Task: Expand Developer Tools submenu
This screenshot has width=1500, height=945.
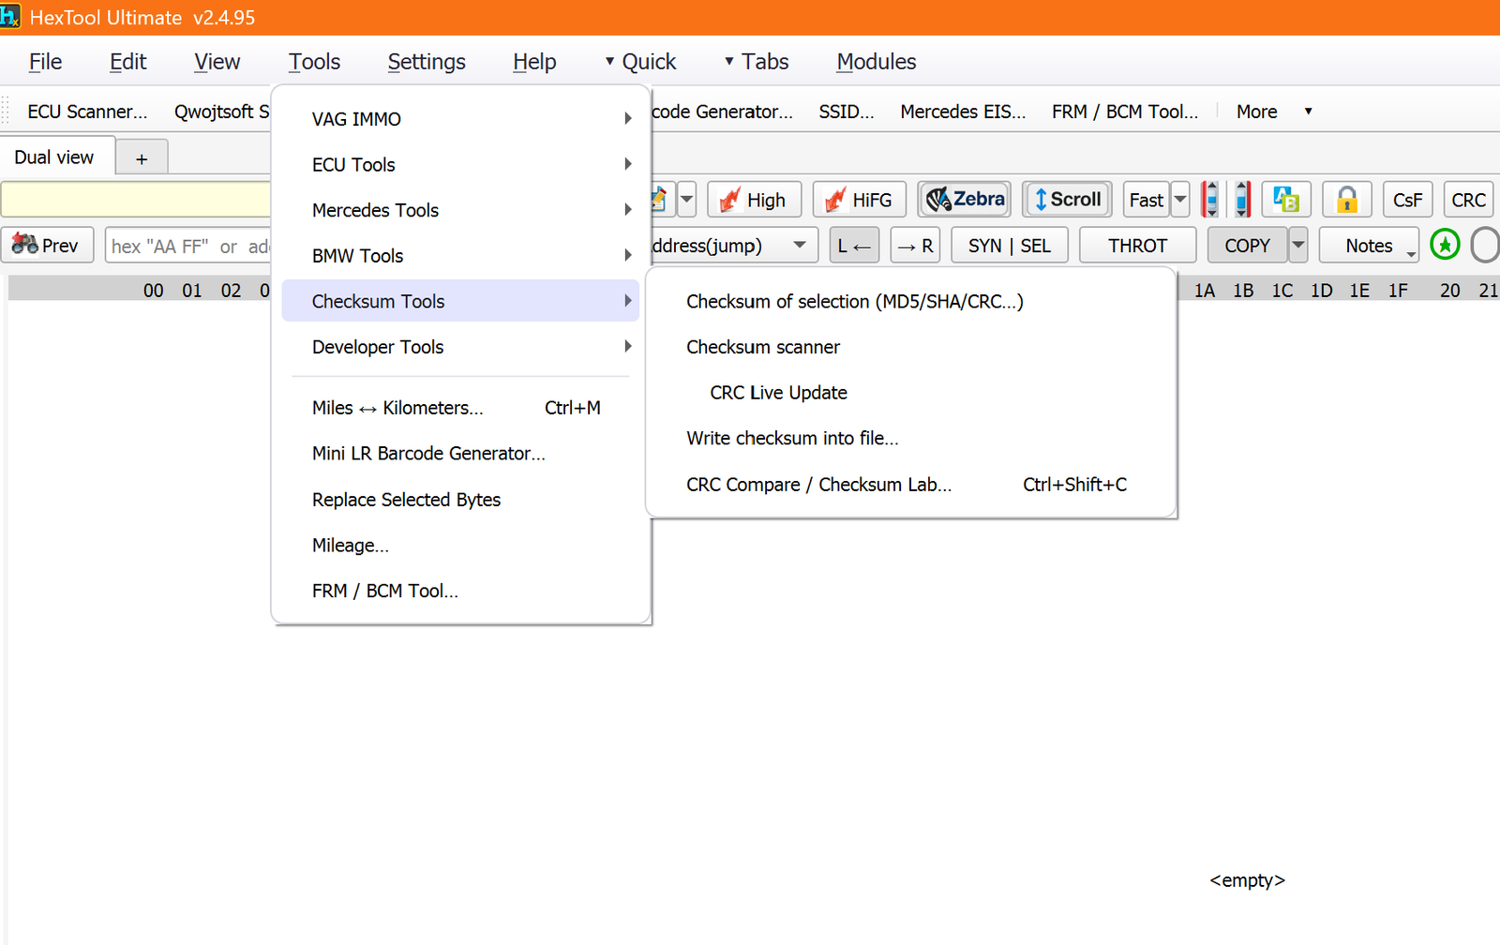Action: coord(460,347)
